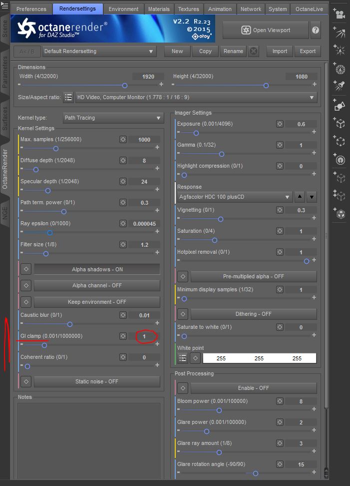Add a distant light icon
The height and width of the screenshot is (486, 350).
coord(340,33)
